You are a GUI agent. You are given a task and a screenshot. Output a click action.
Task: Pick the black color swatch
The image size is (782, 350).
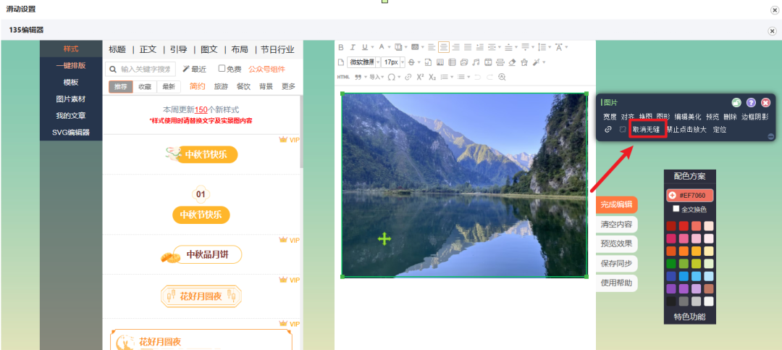671,301
